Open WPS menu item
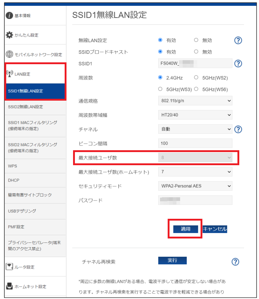The image size is (259, 299). (35, 166)
